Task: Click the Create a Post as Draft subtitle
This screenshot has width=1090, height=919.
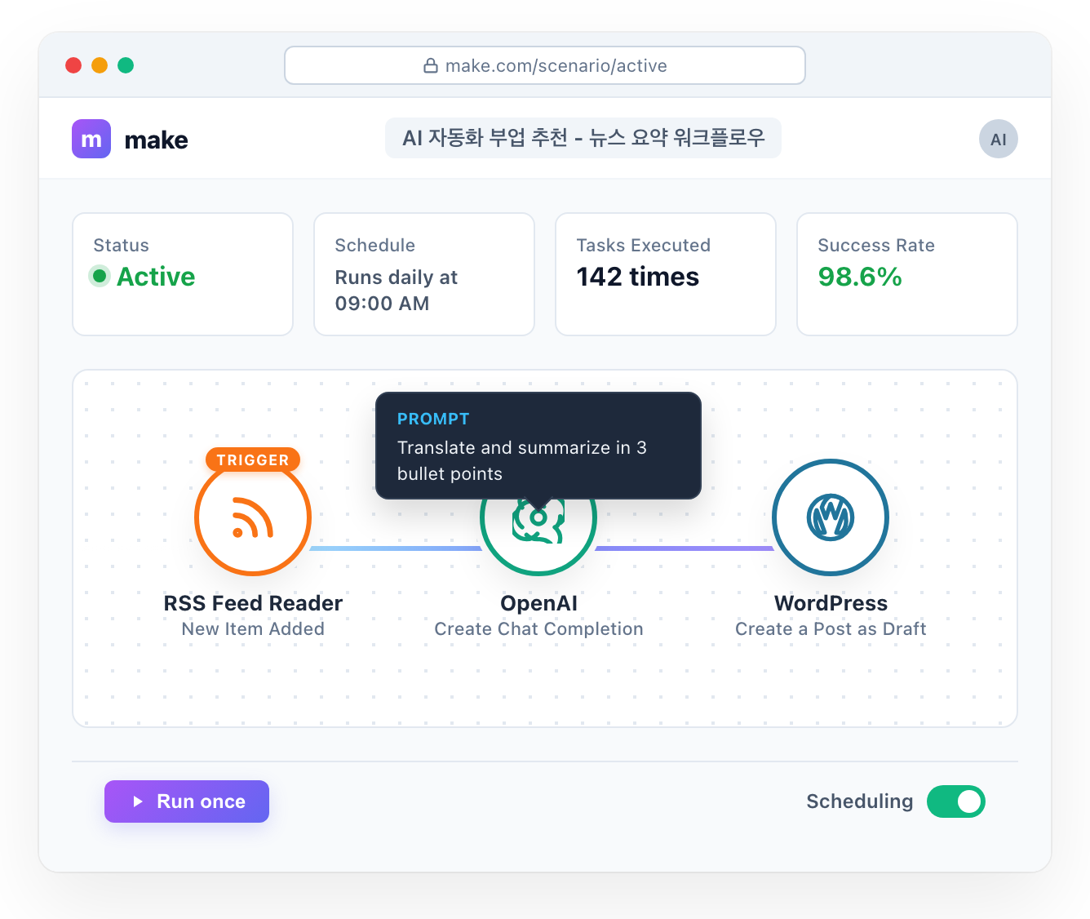Action: click(x=831, y=628)
